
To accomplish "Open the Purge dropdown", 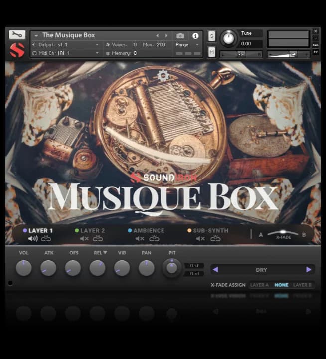I will pos(187,45).
